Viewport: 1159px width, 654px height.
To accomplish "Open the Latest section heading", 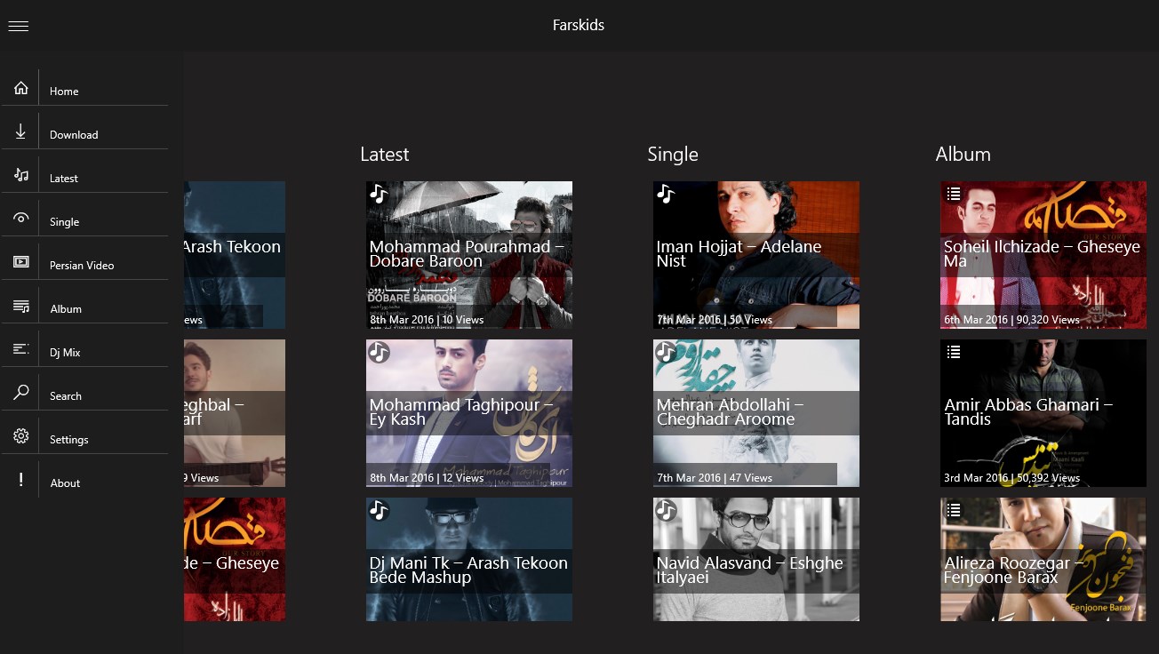I will point(385,155).
